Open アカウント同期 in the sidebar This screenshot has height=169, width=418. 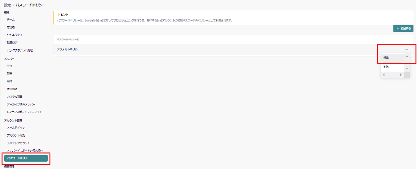[16, 136]
